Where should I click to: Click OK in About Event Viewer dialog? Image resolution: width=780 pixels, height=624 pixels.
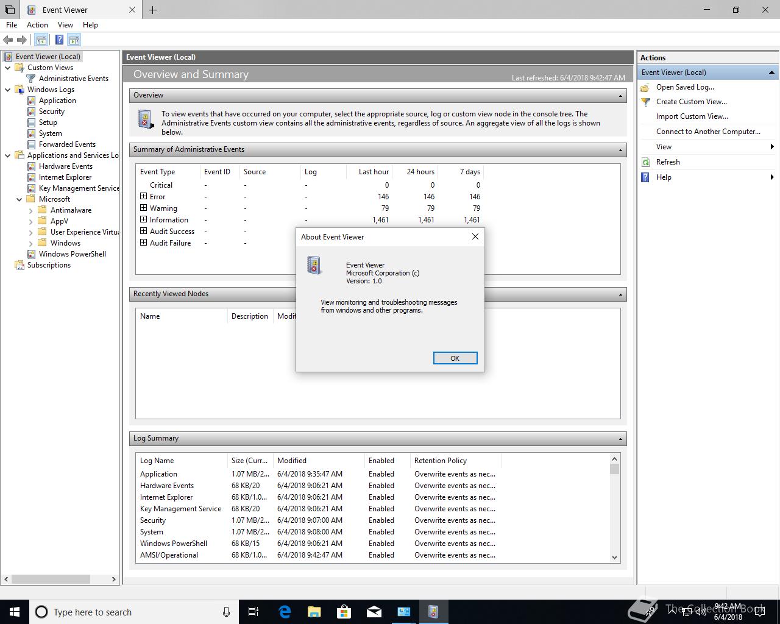tap(455, 358)
